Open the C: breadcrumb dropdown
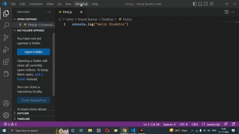 (60, 19)
